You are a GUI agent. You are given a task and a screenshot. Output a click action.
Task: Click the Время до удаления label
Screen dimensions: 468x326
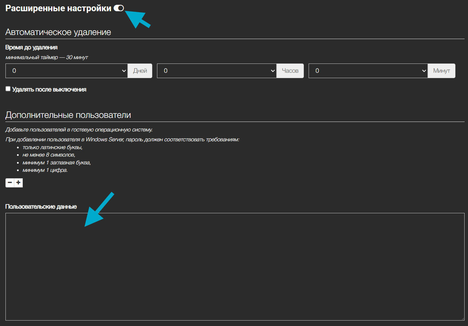pyautogui.click(x=31, y=48)
